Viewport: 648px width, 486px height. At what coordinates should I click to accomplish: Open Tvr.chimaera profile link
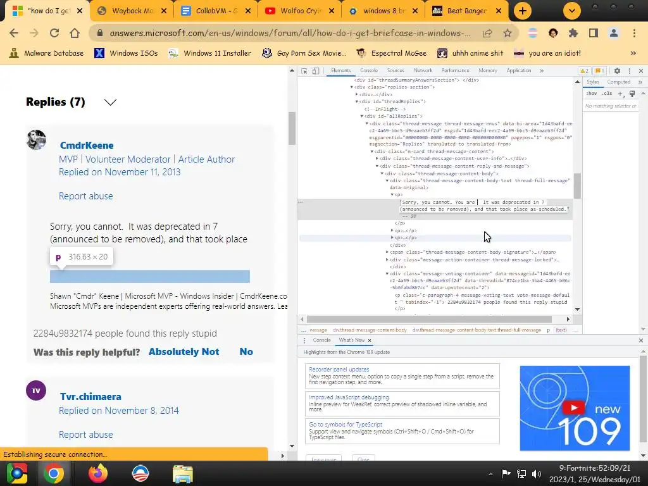(90, 397)
